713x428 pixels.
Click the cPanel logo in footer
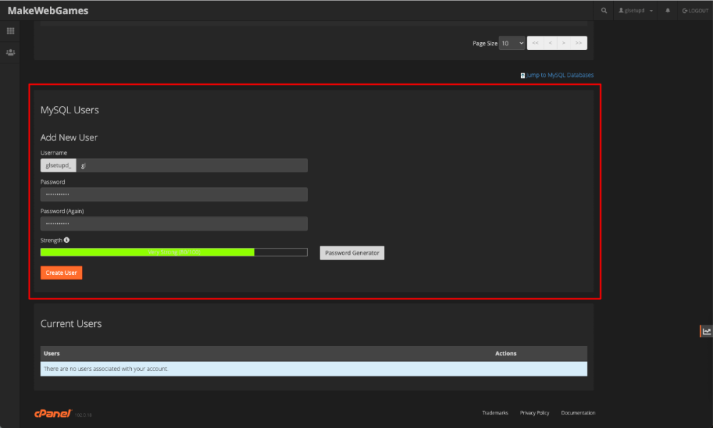click(x=53, y=413)
